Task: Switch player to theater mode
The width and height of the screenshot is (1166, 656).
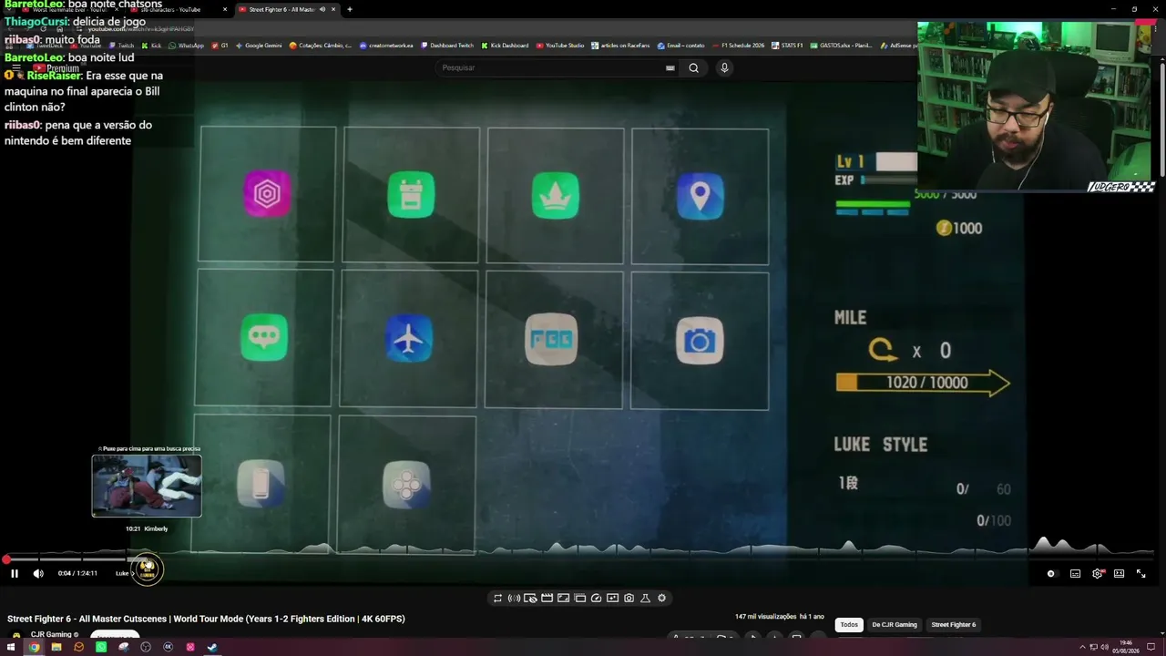Action: pyautogui.click(x=1119, y=573)
